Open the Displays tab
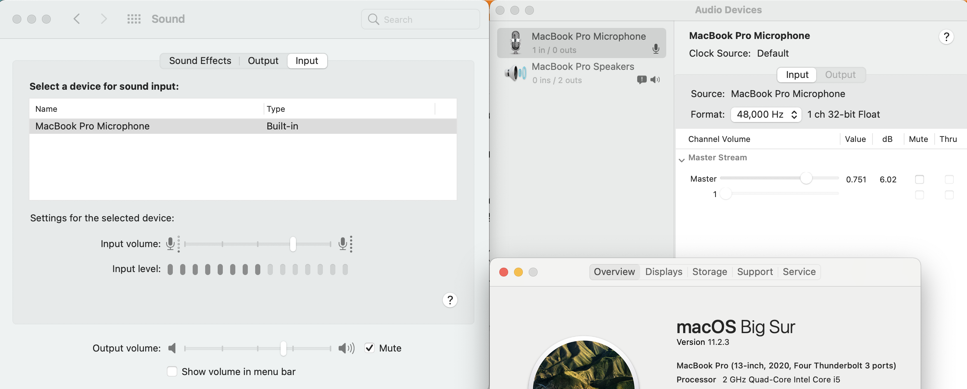 [x=663, y=271]
